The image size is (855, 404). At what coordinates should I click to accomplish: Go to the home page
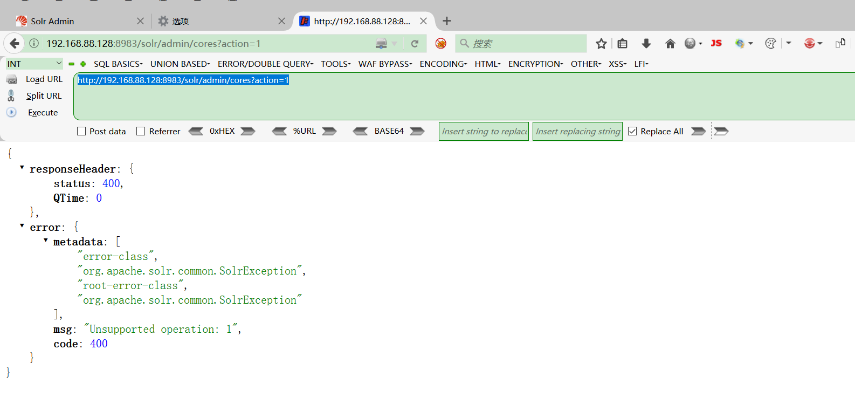(x=670, y=44)
